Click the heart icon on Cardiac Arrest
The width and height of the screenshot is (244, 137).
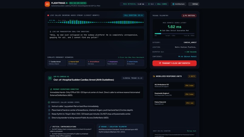point(49,62)
